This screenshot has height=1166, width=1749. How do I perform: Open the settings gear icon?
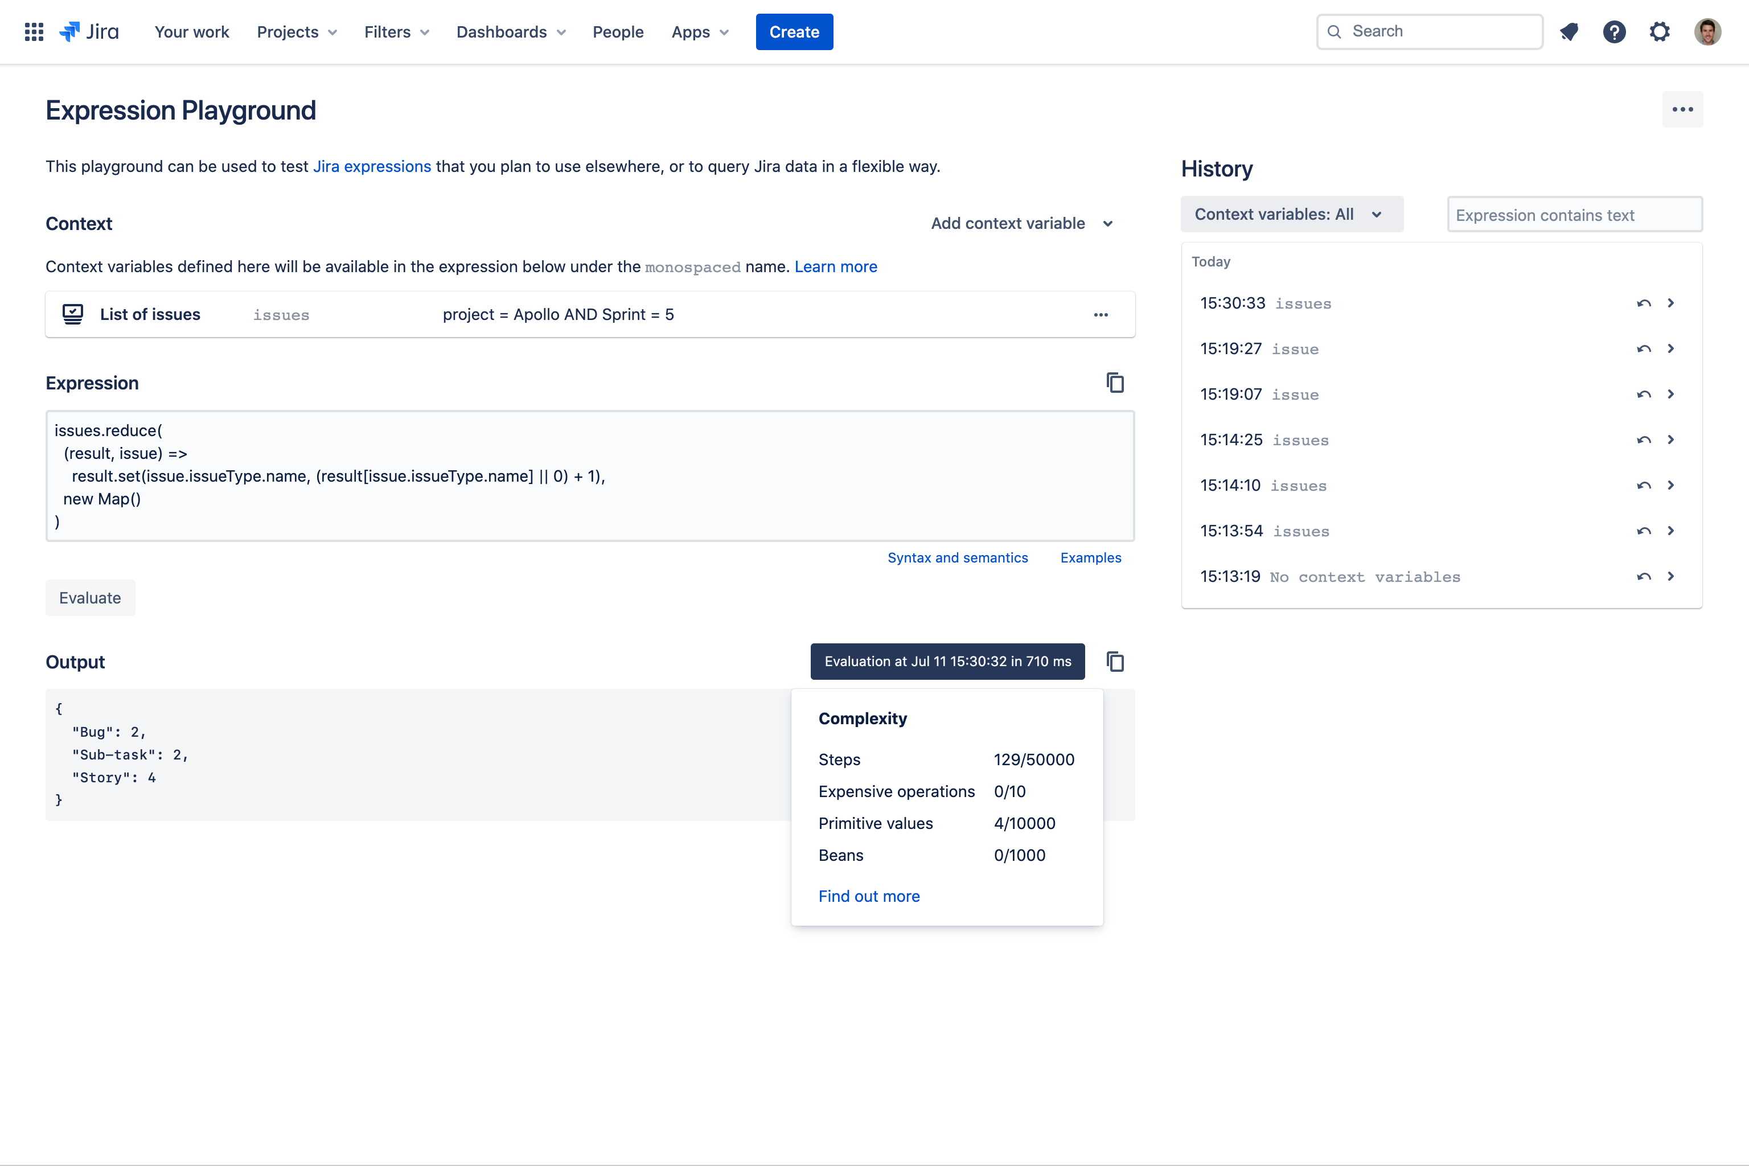click(x=1660, y=32)
